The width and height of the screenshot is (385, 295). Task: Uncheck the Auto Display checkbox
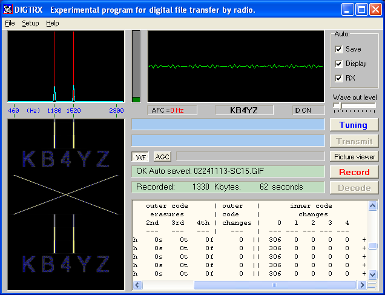tap(339, 64)
